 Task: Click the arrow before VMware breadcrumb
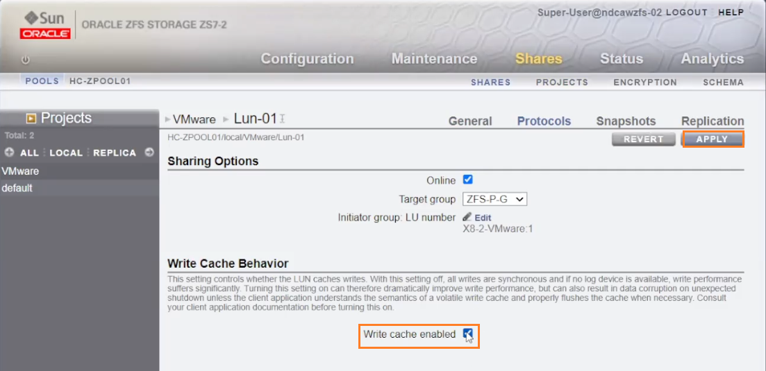(x=168, y=119)
